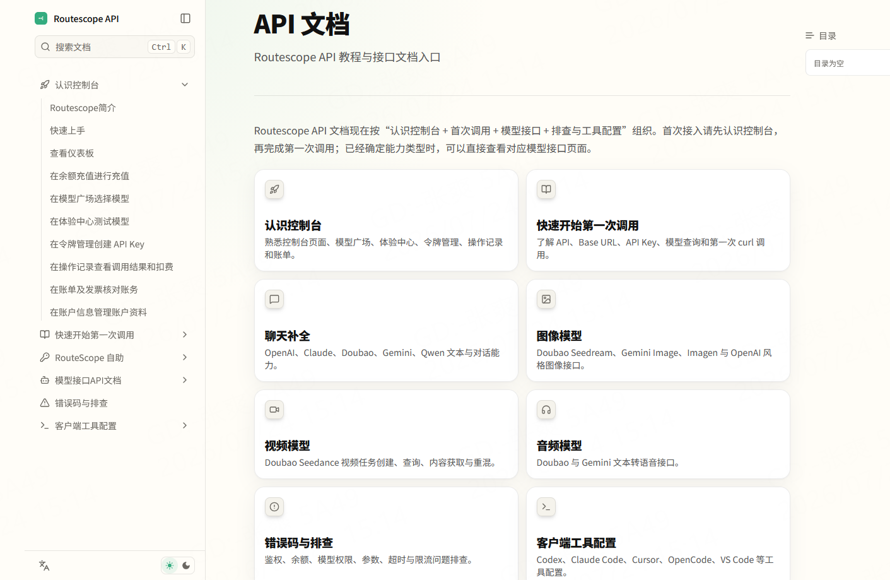Open the language translation icon

click(44, 565)
